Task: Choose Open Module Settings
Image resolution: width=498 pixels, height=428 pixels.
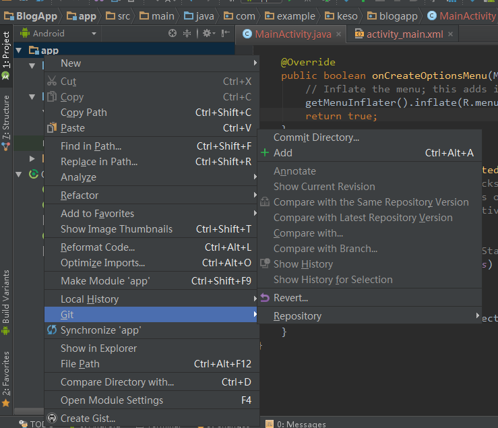Action: pyautogui.click(x=112, y=400)
